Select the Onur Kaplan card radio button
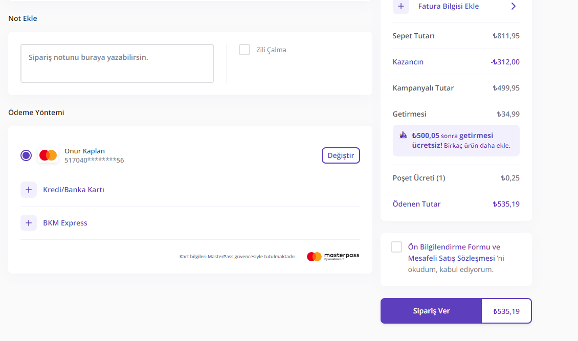This screenshot has width=578, height=341. [26, 155]
